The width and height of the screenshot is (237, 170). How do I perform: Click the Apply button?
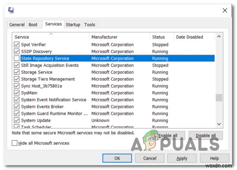tap(182, 158)
